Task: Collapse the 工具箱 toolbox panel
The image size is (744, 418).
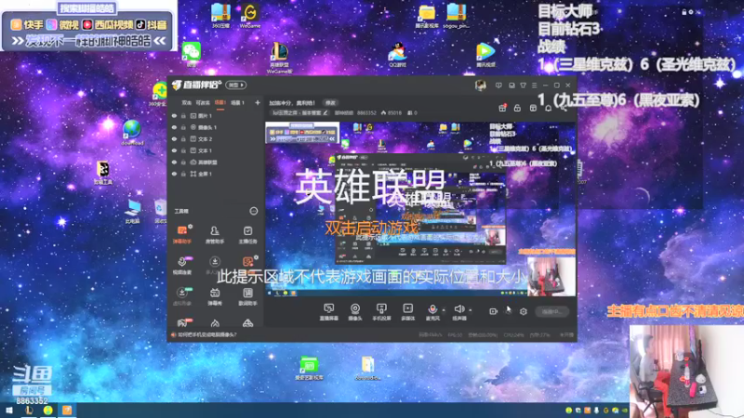Action: click(x=254, y=211)
